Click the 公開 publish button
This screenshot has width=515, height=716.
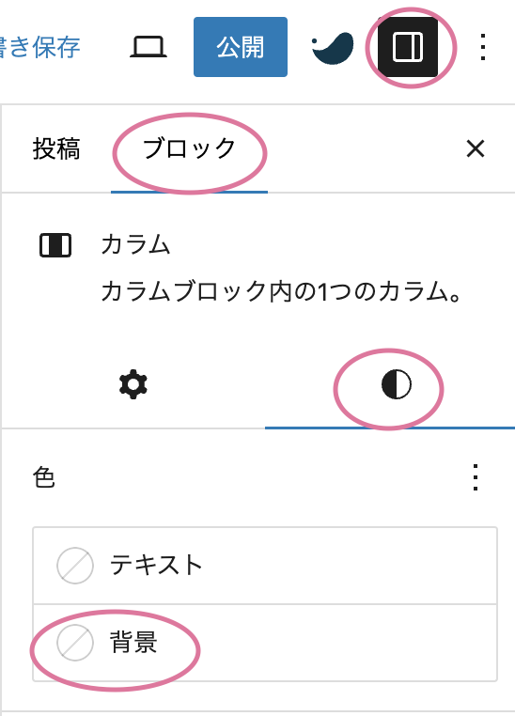pyautogui.click(x=241, y=47)
